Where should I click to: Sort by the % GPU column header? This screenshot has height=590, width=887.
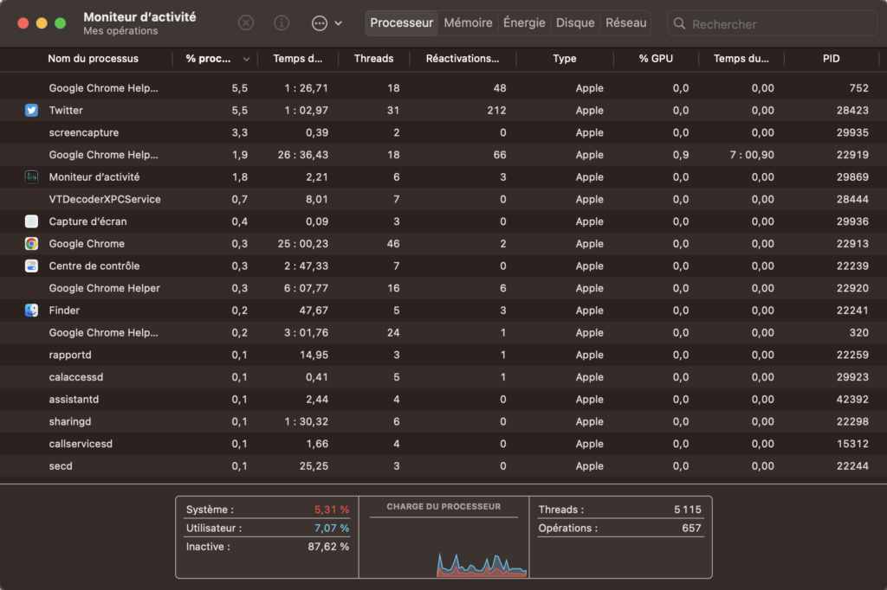click(656, 58)
